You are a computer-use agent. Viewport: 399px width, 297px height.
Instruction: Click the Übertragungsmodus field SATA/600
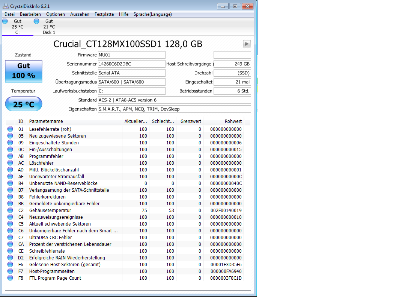tap(131, 82)
